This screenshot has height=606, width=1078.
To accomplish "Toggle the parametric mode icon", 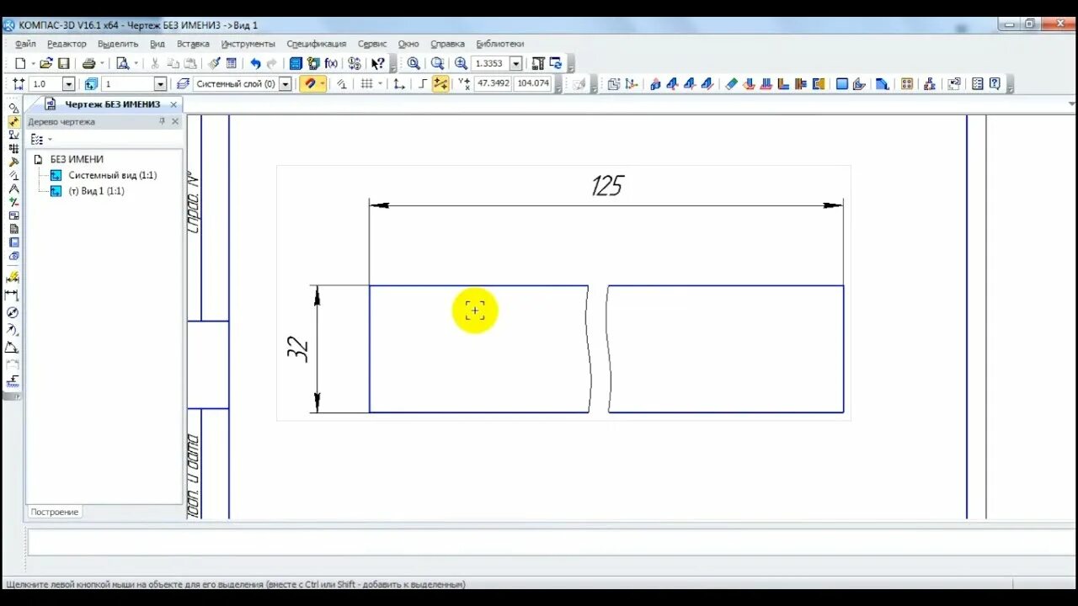I will click(342, 84).
